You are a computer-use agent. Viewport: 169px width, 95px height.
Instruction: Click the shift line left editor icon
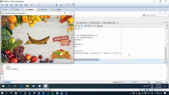click(85, 26)
